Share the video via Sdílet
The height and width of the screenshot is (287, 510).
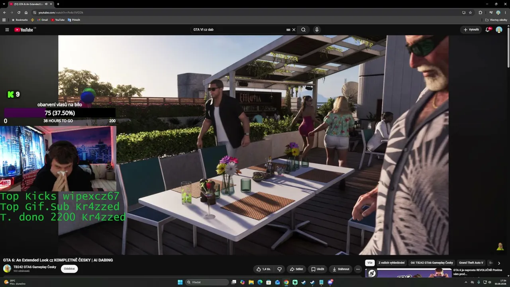(296, 269)
